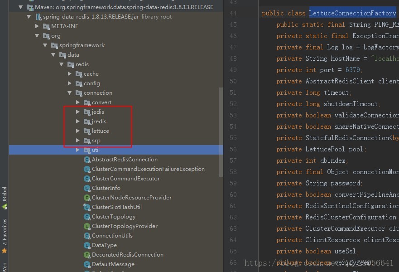
Task: Expand the config package arrow
Action: (70, 83)
